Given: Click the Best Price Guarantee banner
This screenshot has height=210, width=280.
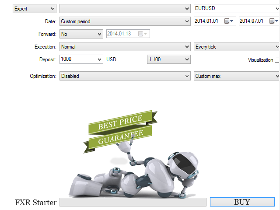Looking at the screenshot, I should click(x=120, y=132).
